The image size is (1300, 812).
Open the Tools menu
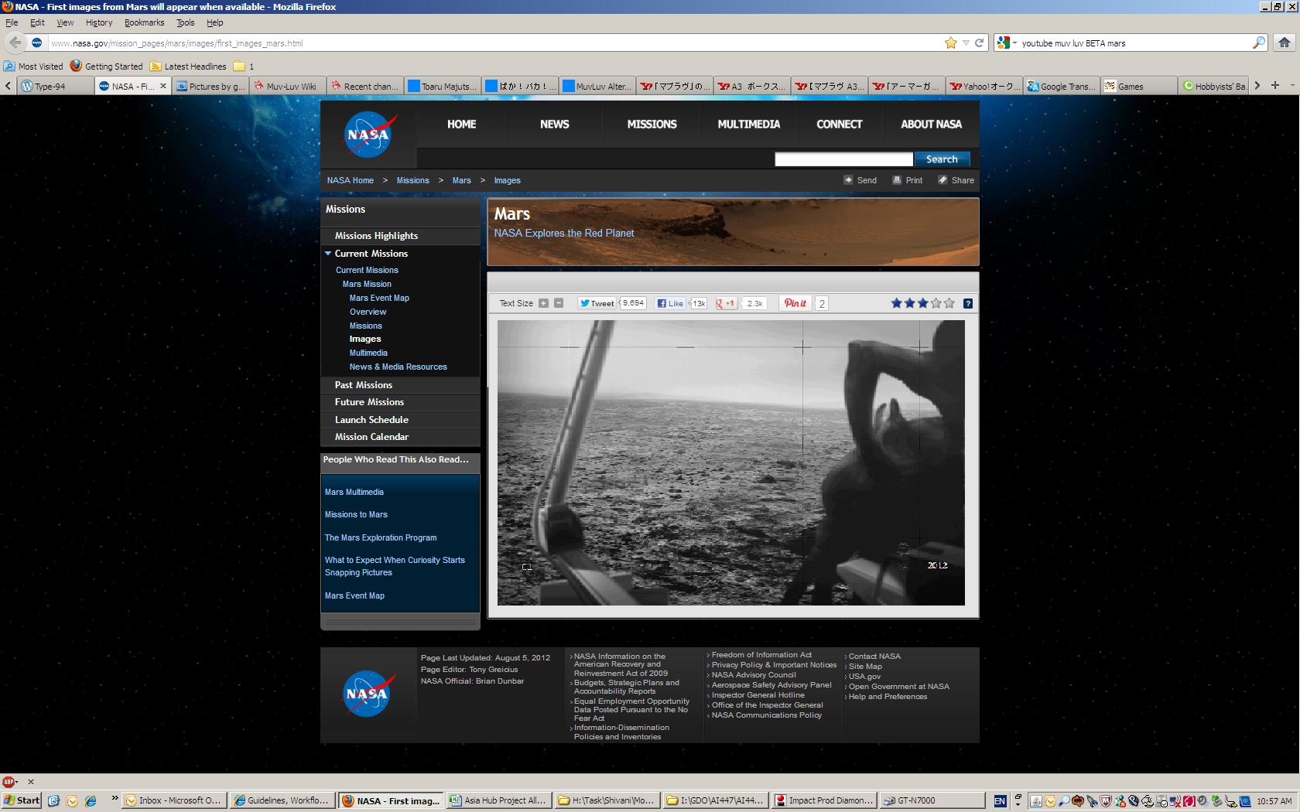pyautogui.click(x=185, y=22)
